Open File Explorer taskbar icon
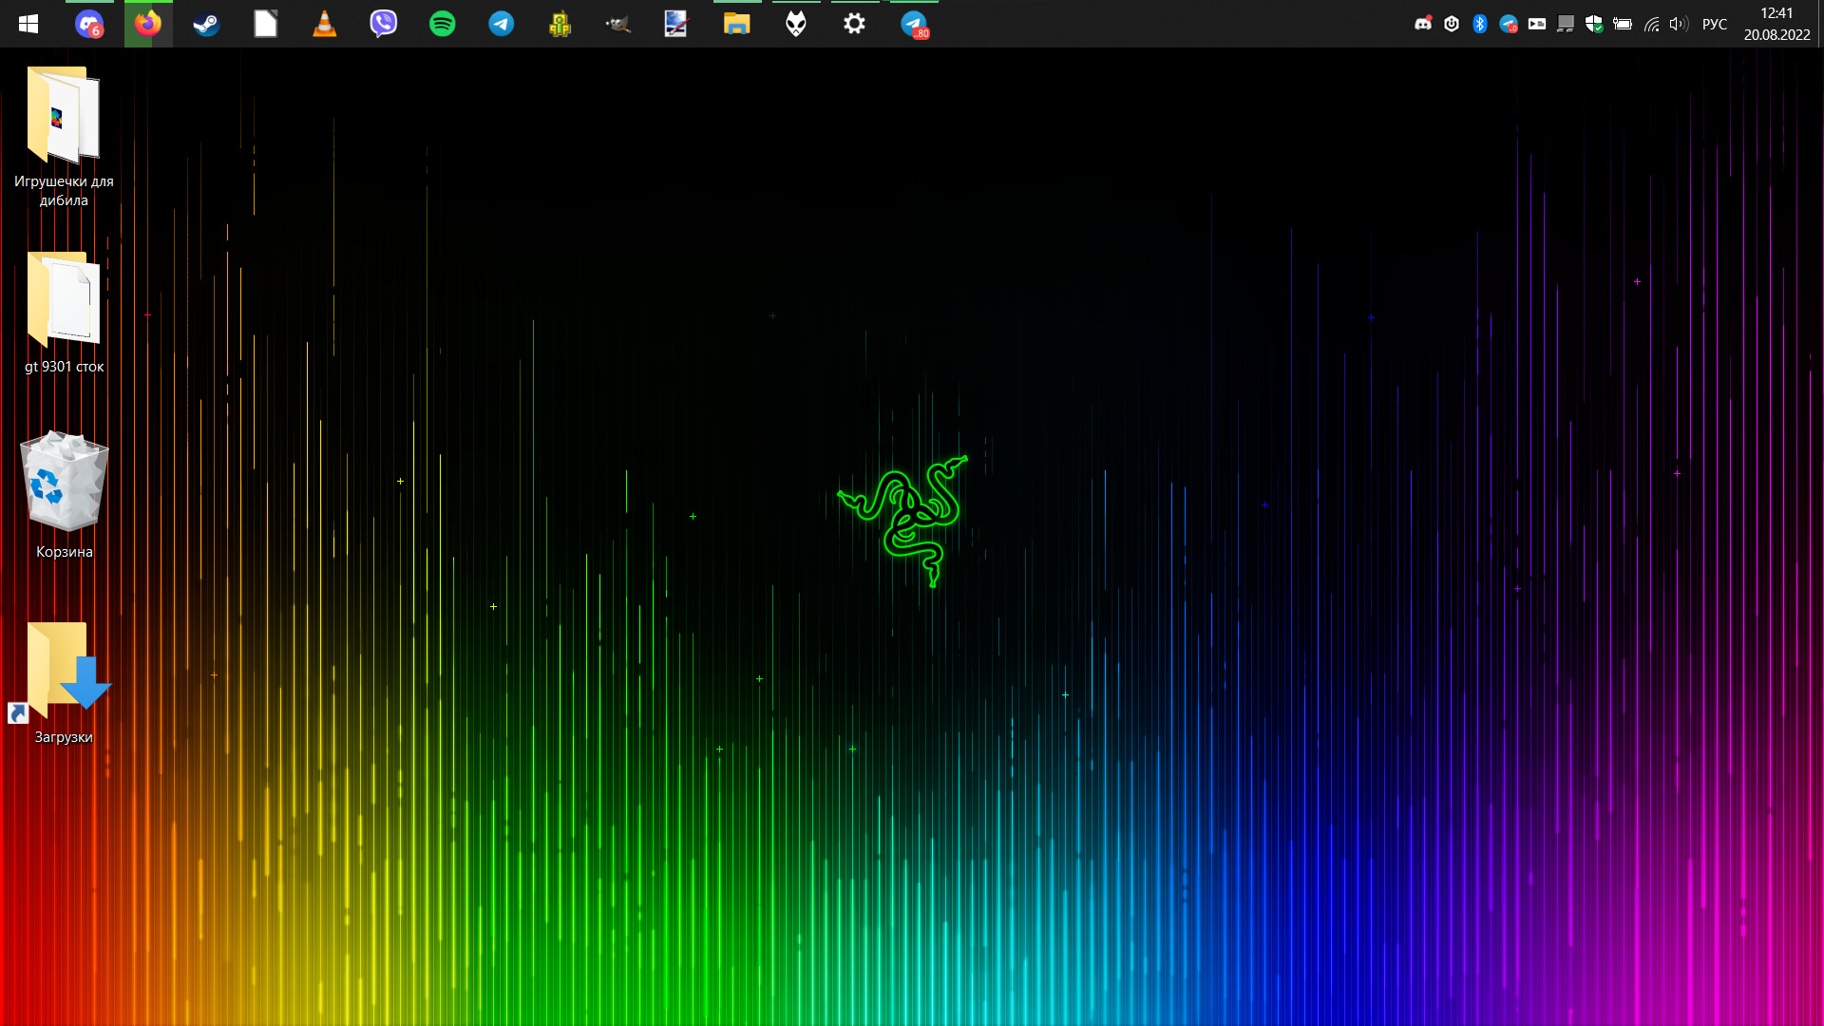This screenshot has width=1824, height=1026. pyautogui.click(x=736, y=24)
